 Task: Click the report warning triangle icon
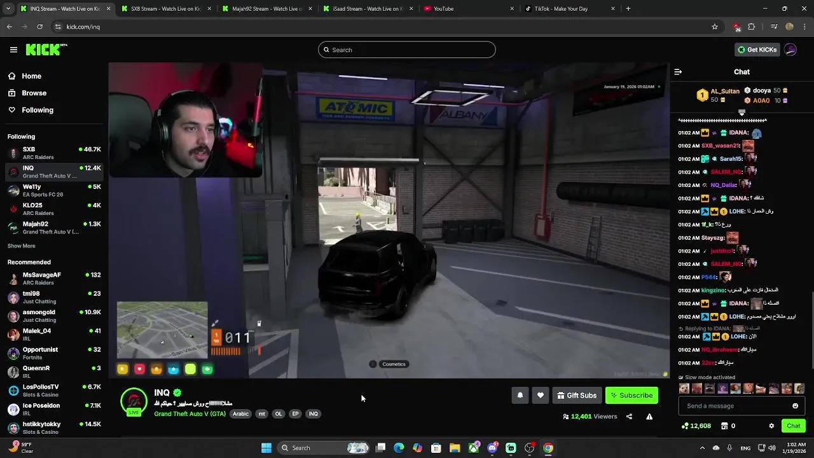(649, 417)
